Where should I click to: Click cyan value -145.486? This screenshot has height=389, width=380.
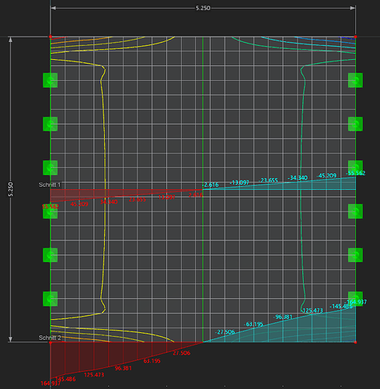[341, 307]
